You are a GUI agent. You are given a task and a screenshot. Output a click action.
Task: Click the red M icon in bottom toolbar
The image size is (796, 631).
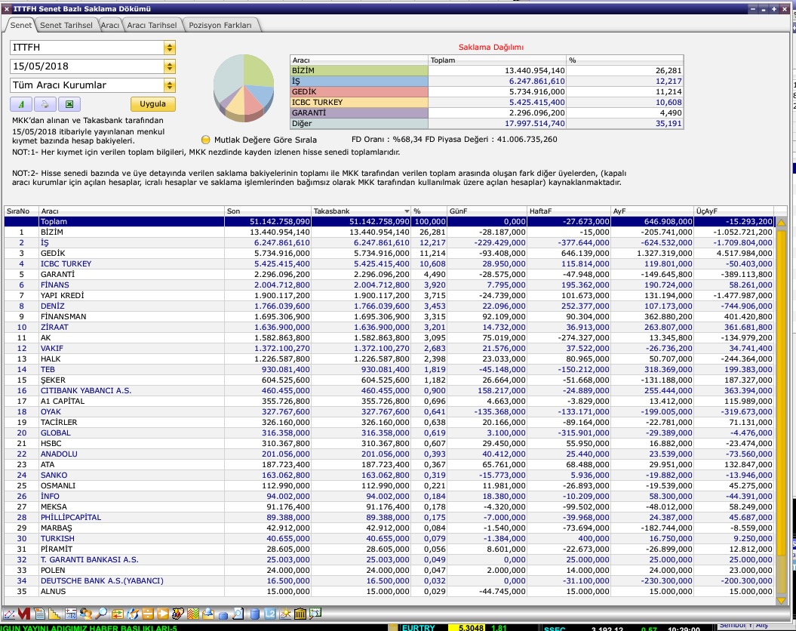pyautogui.click(x=24, y=614)
